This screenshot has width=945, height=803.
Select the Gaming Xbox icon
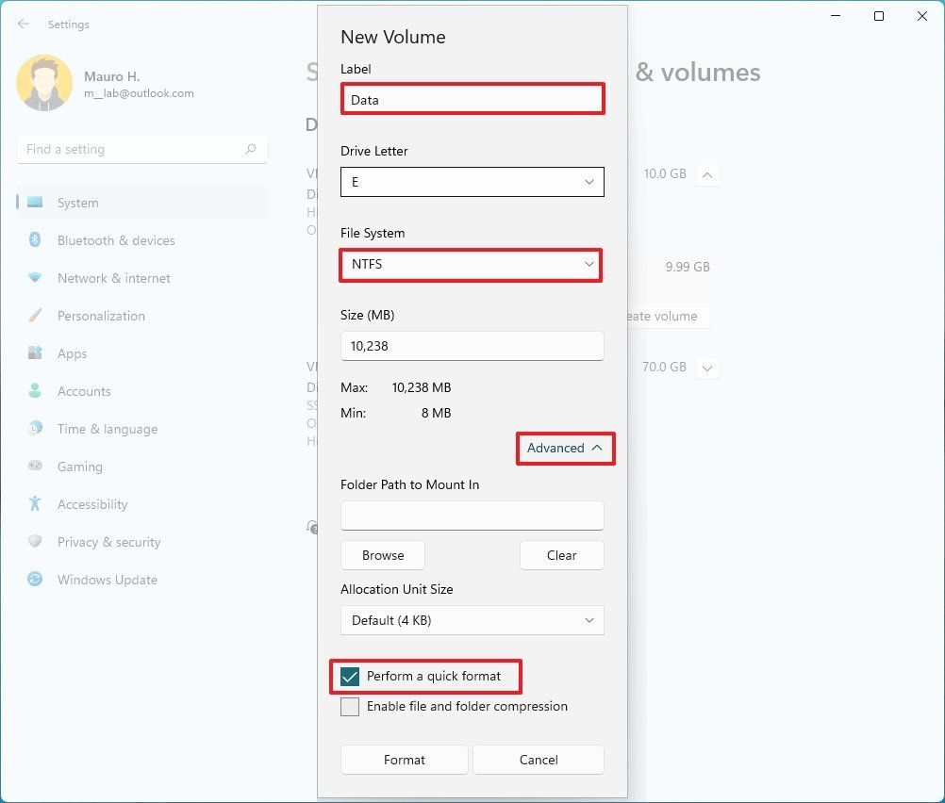click(34, 467)
